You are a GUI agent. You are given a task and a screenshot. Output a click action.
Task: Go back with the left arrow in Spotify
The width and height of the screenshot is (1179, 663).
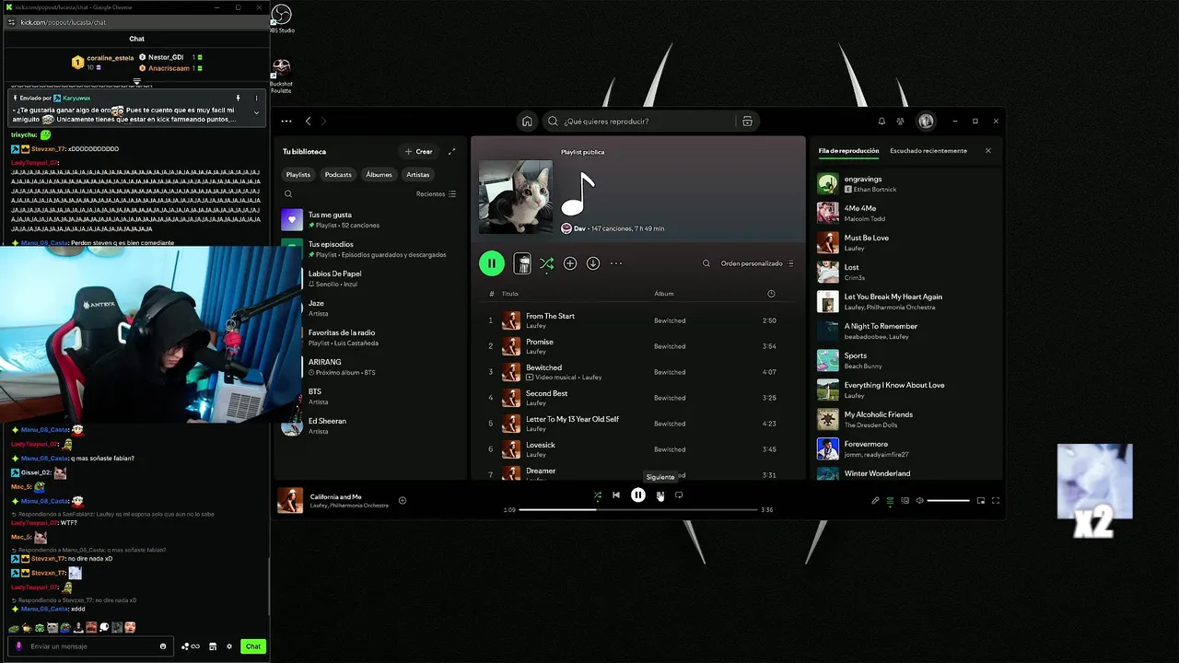tap(309, 121)
